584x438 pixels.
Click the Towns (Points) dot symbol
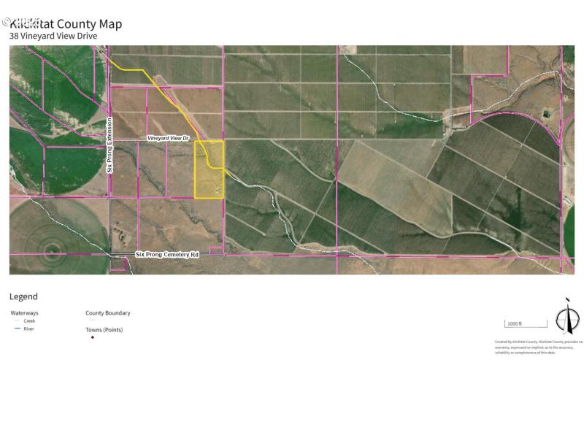(93, 337)
